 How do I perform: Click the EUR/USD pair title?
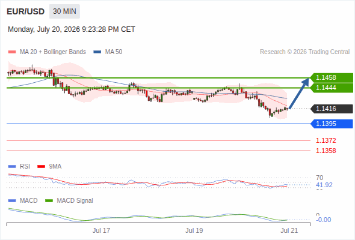[x=26, y=11]
